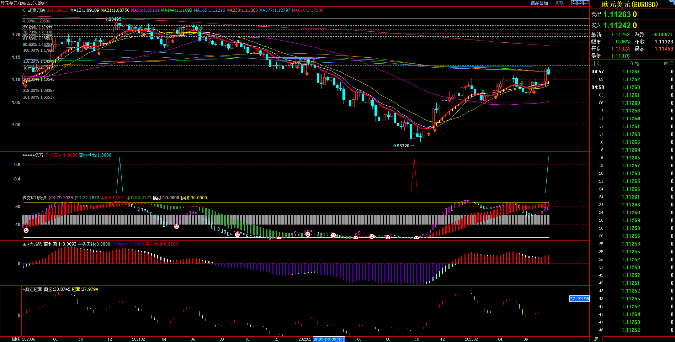Image resolution: width=675 pixels, height=342 pixels.
Task: Click the right arrow navigation icon
Action: pyautogui.click(x=580, y=3)
